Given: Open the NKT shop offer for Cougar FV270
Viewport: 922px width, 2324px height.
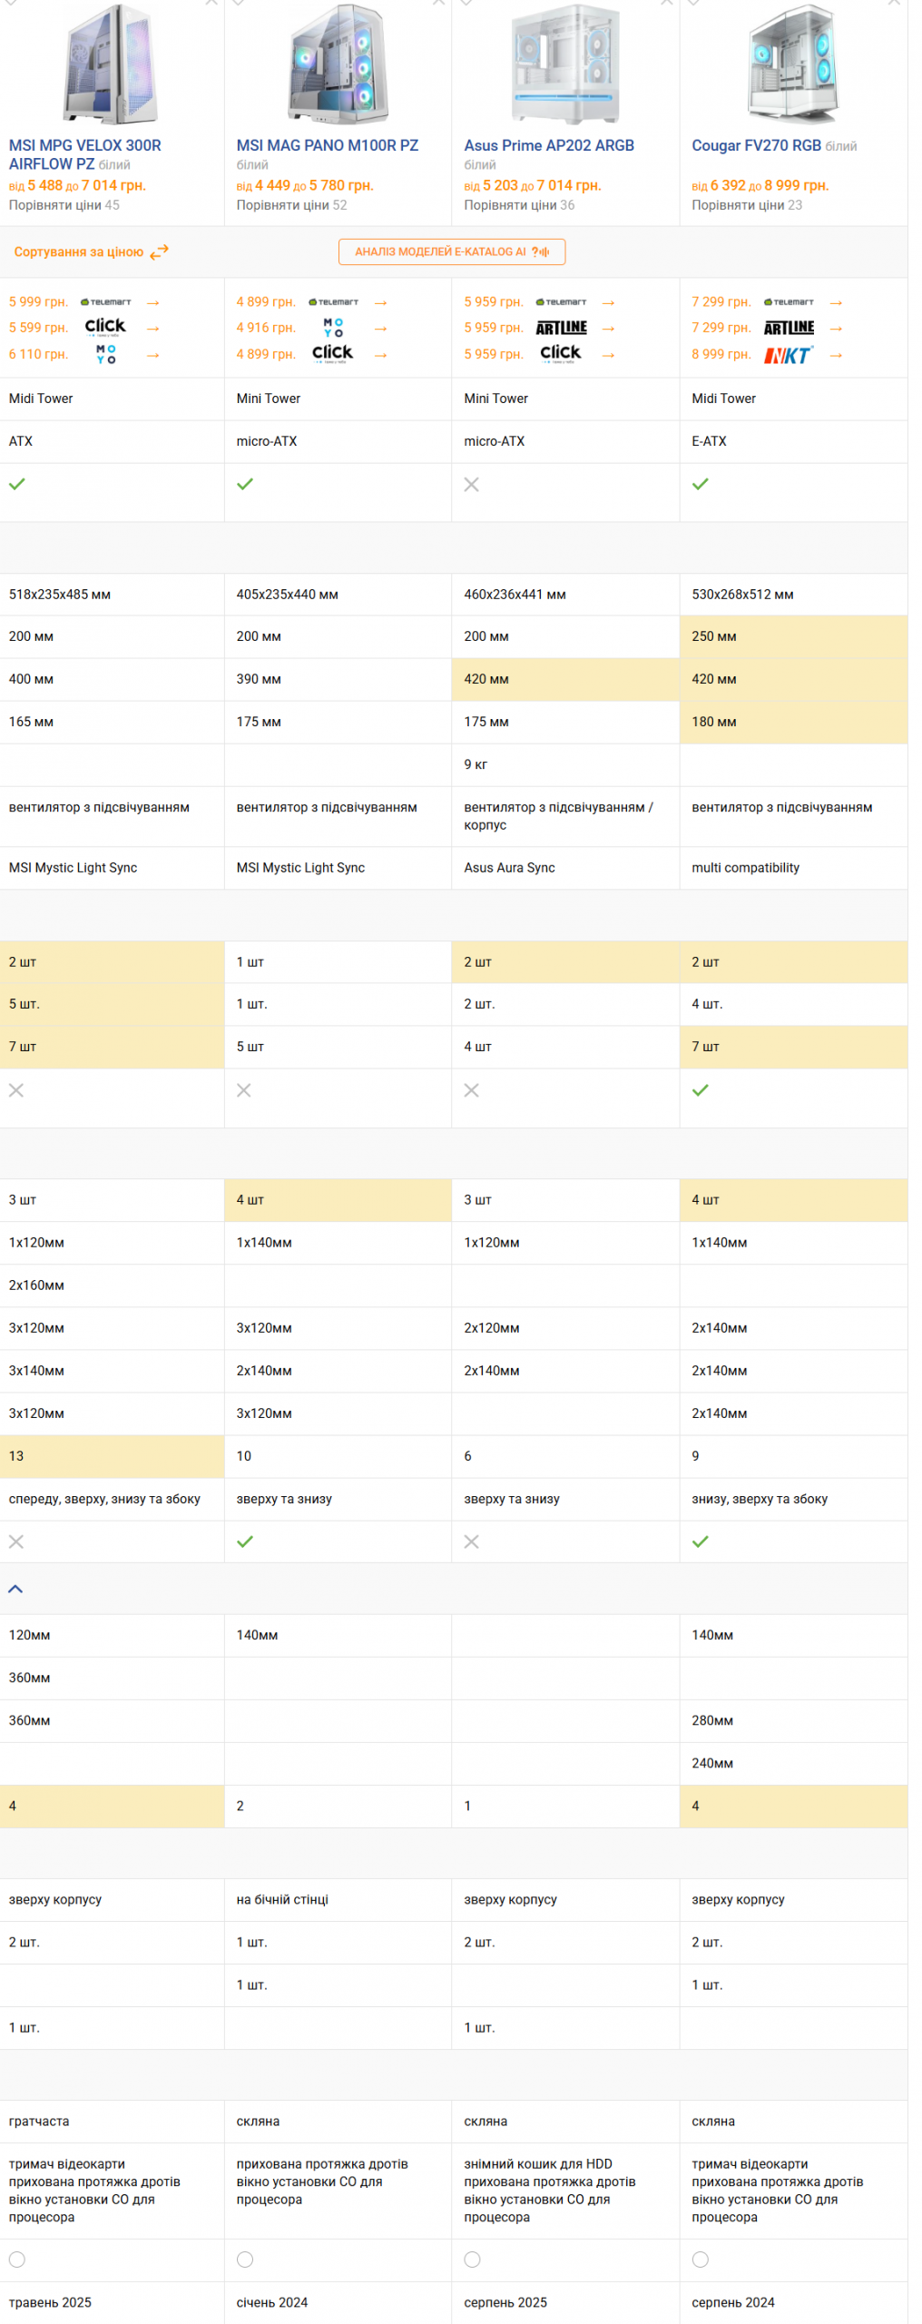Looking at the screenshot, I should click(788, 355).
